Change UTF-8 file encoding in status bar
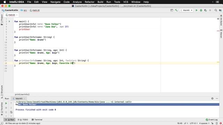Viewport: 223px width, 125px height. pyautogui.click(x=194, y=123)
